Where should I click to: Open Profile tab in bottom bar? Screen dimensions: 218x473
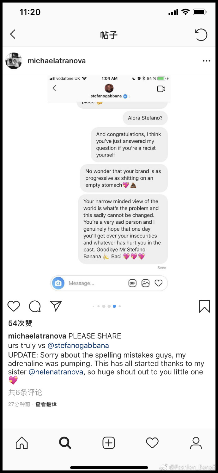click(196, 443)
